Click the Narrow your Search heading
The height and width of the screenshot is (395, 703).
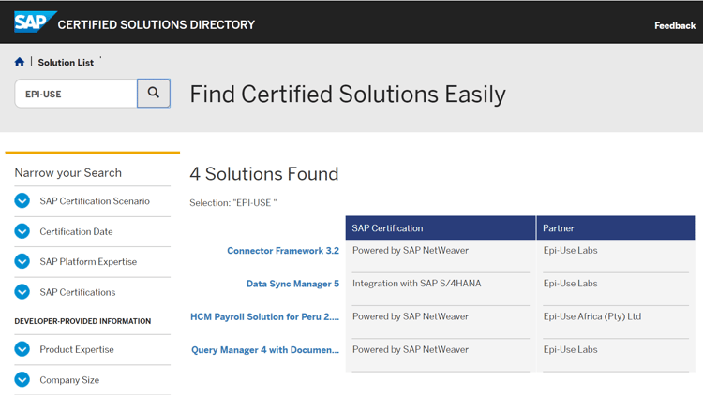(68, 173)
